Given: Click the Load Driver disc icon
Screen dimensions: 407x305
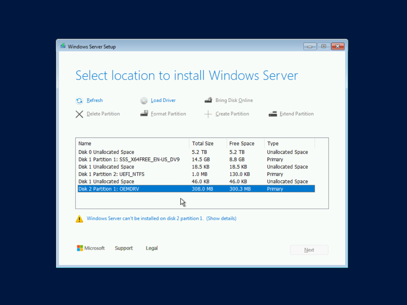Looking at the screenshot, I should [x=144, y=101].
